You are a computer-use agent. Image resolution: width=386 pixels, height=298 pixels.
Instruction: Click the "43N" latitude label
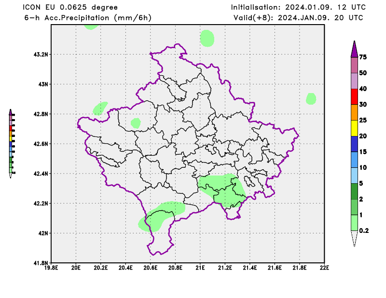click(x=43, y=84)
